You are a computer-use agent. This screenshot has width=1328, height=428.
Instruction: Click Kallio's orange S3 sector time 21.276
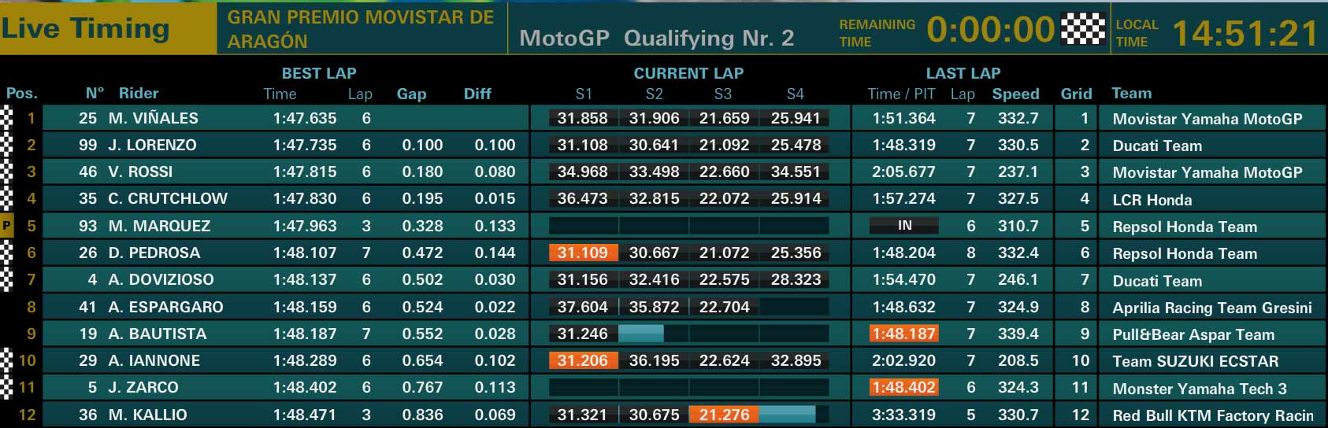click(724, 414)
